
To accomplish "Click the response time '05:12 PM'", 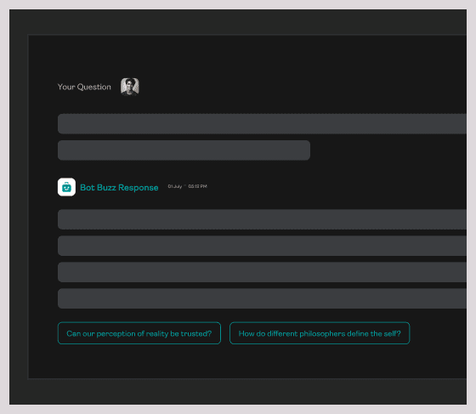I will (197, 186).
